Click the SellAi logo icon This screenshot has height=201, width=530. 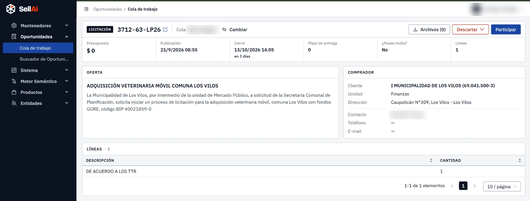(x=11, y=9)
